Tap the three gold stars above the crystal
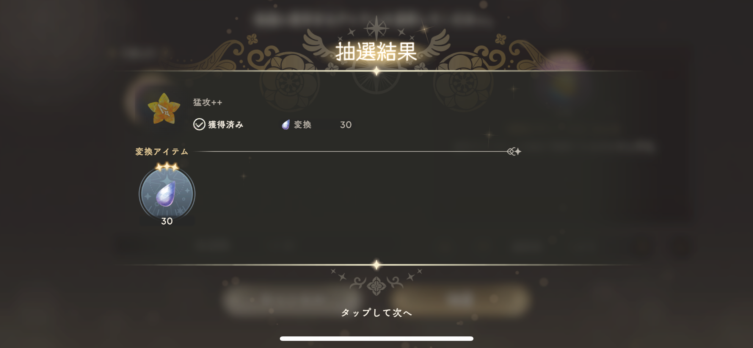This screenshot has height=348, width=753. point(167,167)
